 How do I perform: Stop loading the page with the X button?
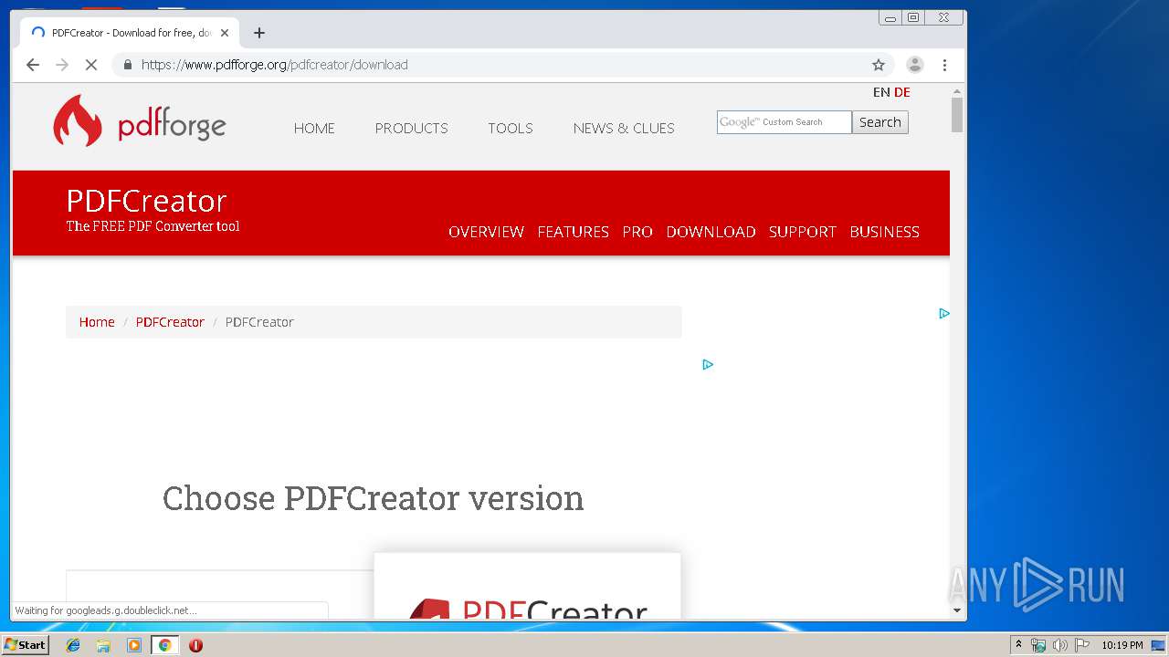[x=91, y=65]
